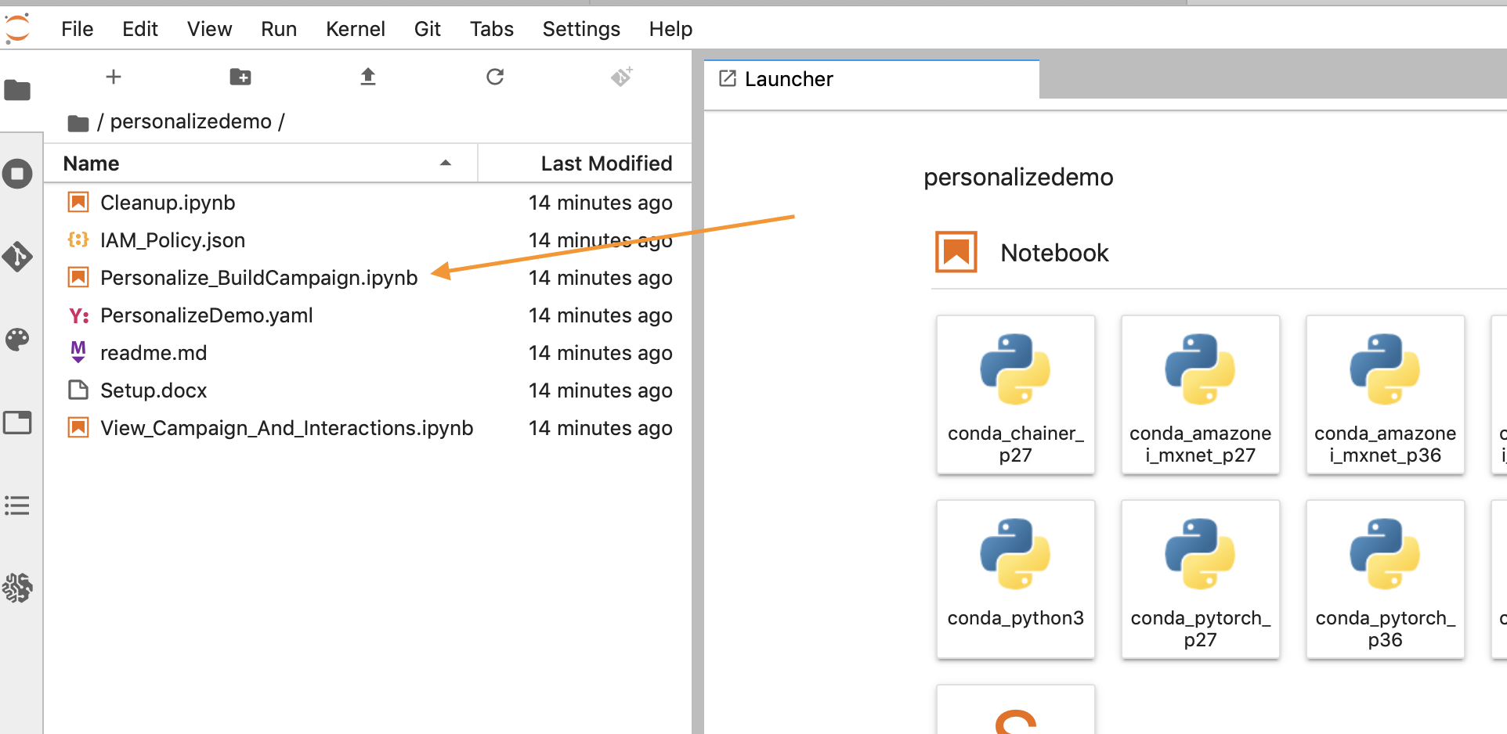The width and height of the screenshot is (1507, 734).
Task: Open the File menu
Action: [x=77, y=29]
